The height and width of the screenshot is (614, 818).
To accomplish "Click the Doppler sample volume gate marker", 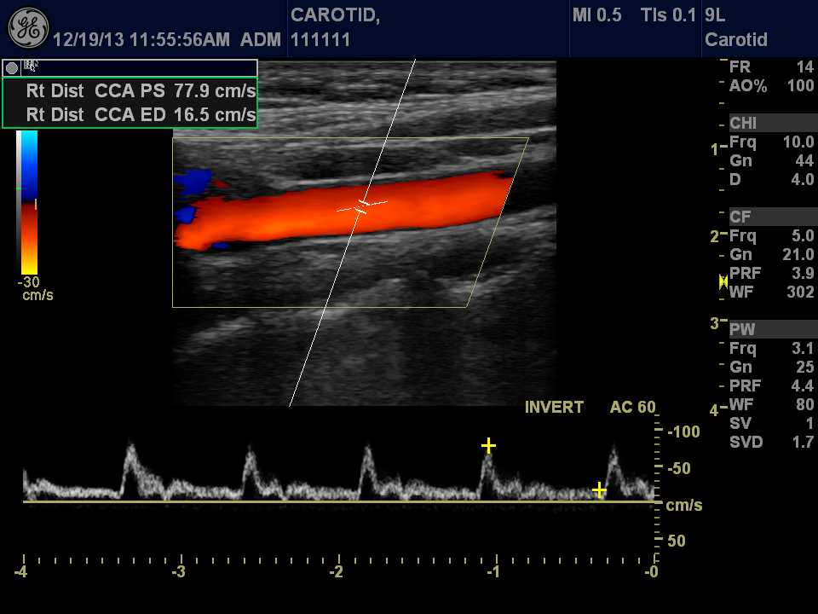I will coord(363,205).
